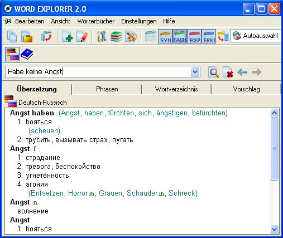Maximize the Word Explorer window

pos(261,9)
